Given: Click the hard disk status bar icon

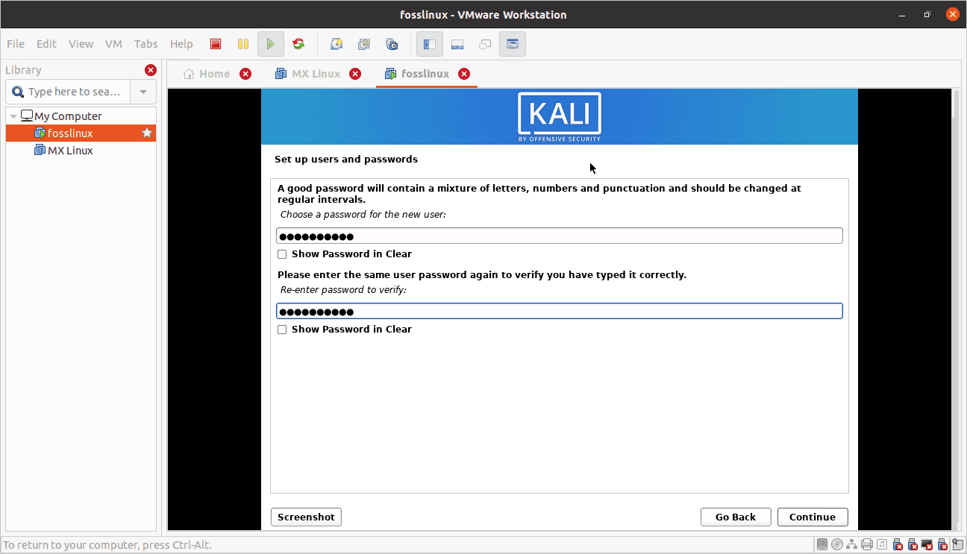Looking at the screenshot, I should coord(822,545).
